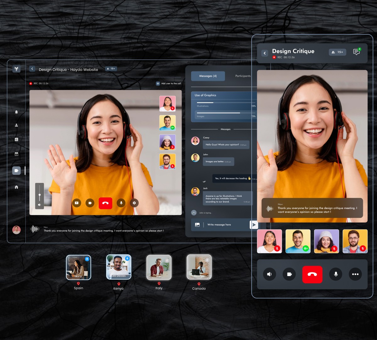
Task: Click the Add user to the call link
Action: pyautogui.click(x=171, y=83)
